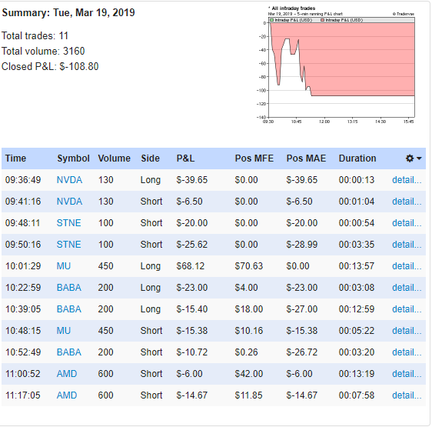Viewport: 432px width, 427px height.
Task: Select the $-39.65 P&L cell
Action: pyautogui.click(x=191, y=180)
